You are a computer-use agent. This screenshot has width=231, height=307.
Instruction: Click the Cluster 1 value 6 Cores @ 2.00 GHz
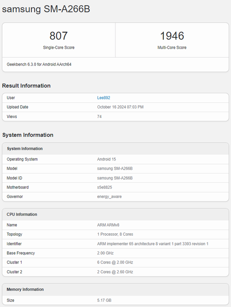(115, 262)
